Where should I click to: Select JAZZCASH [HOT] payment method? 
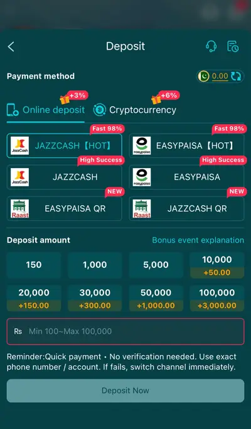coord(65,146)
